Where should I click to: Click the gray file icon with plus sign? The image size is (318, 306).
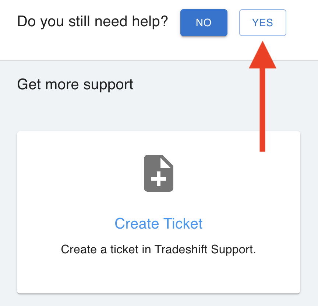coord(159,173)
